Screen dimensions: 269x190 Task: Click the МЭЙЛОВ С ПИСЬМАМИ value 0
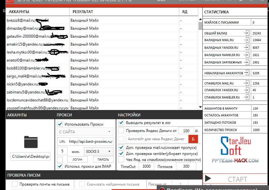tap(253, 23)
